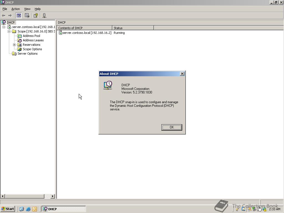Collapse the Scope [192.168.16.0] node

pyautogui.click(x=9, y=31)
